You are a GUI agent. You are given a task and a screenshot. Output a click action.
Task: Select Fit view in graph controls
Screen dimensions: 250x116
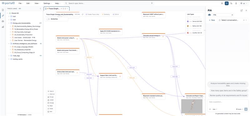point(51,97)
